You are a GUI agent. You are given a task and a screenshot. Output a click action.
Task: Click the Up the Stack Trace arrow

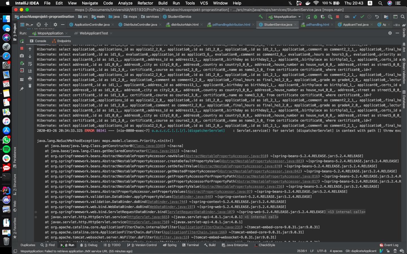(x=30, y=49)
